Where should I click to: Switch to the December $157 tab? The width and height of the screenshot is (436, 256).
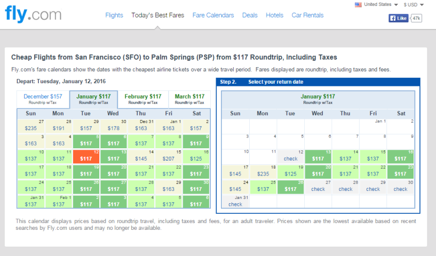pos(43,99)
